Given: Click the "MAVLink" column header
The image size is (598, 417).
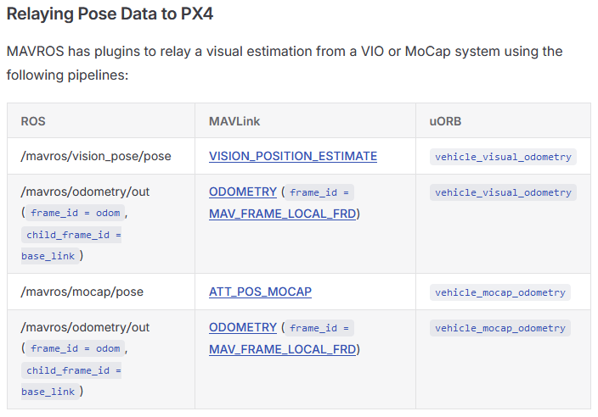Looking at the screenshot, I should click(x=234, y=121).
